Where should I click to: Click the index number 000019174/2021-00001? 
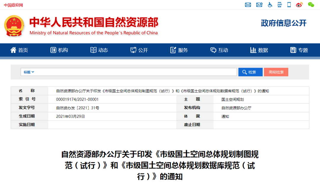tap(77, 100)
